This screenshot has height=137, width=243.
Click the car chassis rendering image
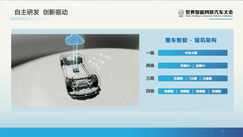[x=75, y=70]
